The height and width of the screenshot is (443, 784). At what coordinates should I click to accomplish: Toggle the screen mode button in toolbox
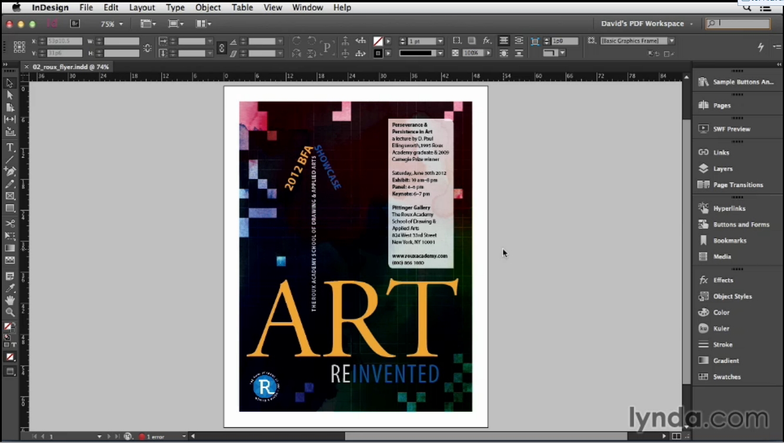[10, 371]
